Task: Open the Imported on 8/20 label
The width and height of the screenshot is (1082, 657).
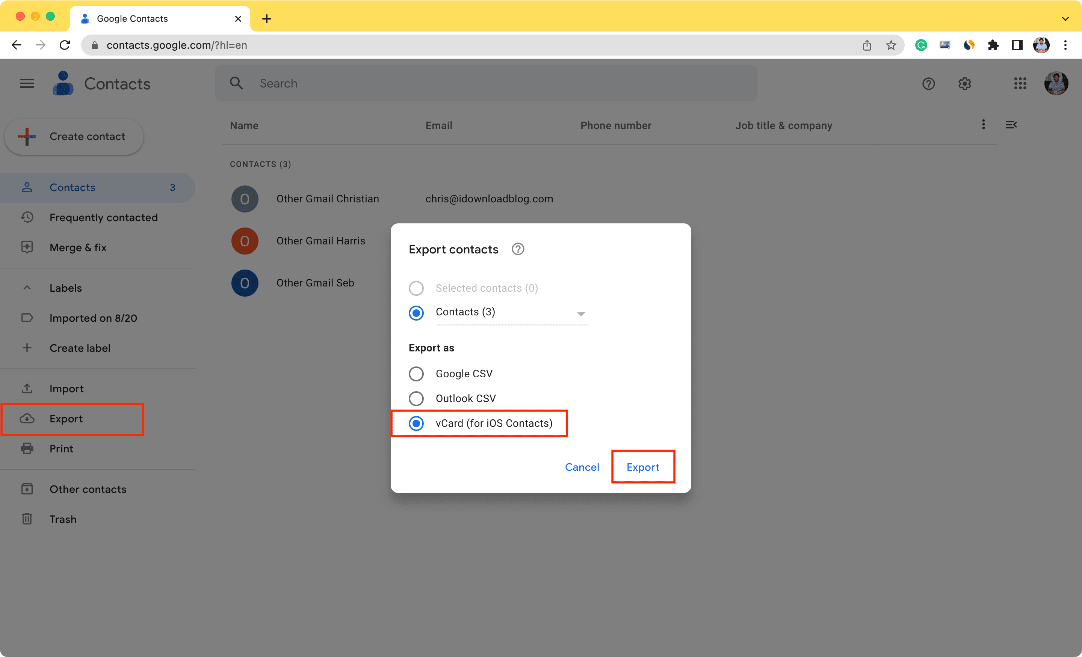Action: (97, 318)
